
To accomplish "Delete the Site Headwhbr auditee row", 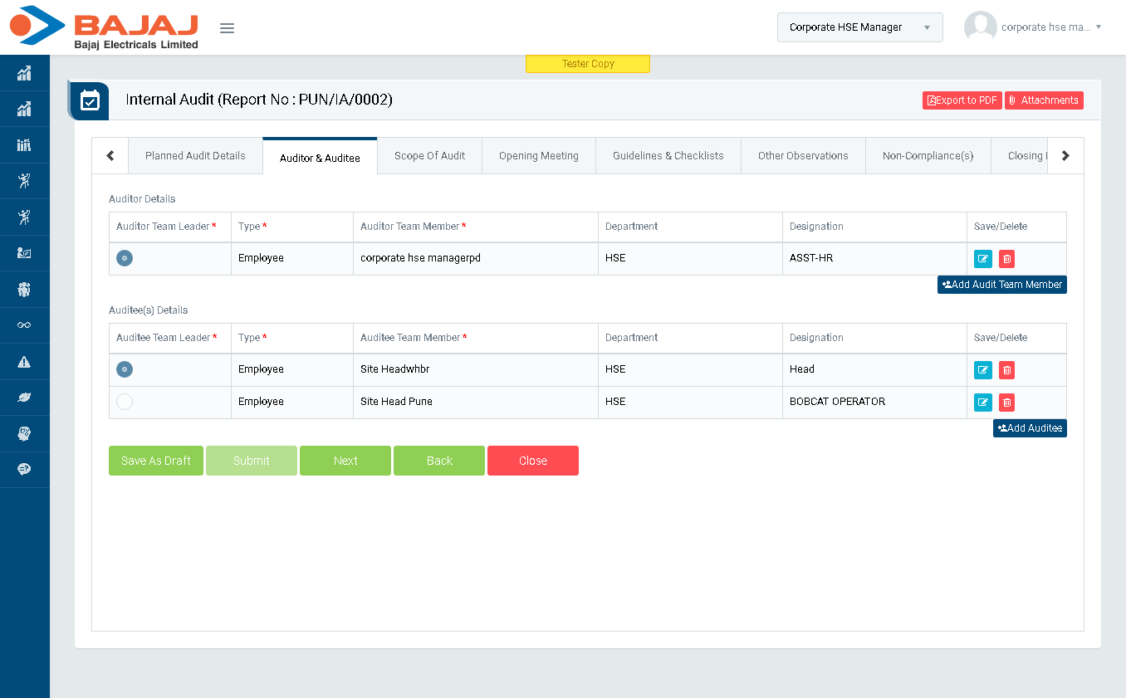I will pyautogui.click(x=1006, y=370).
